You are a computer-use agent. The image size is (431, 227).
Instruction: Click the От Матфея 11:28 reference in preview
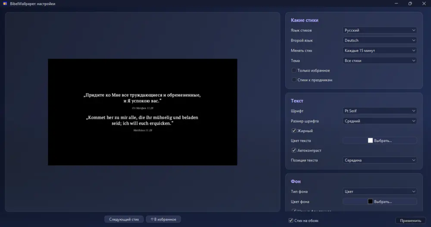[x=142, y=108]
